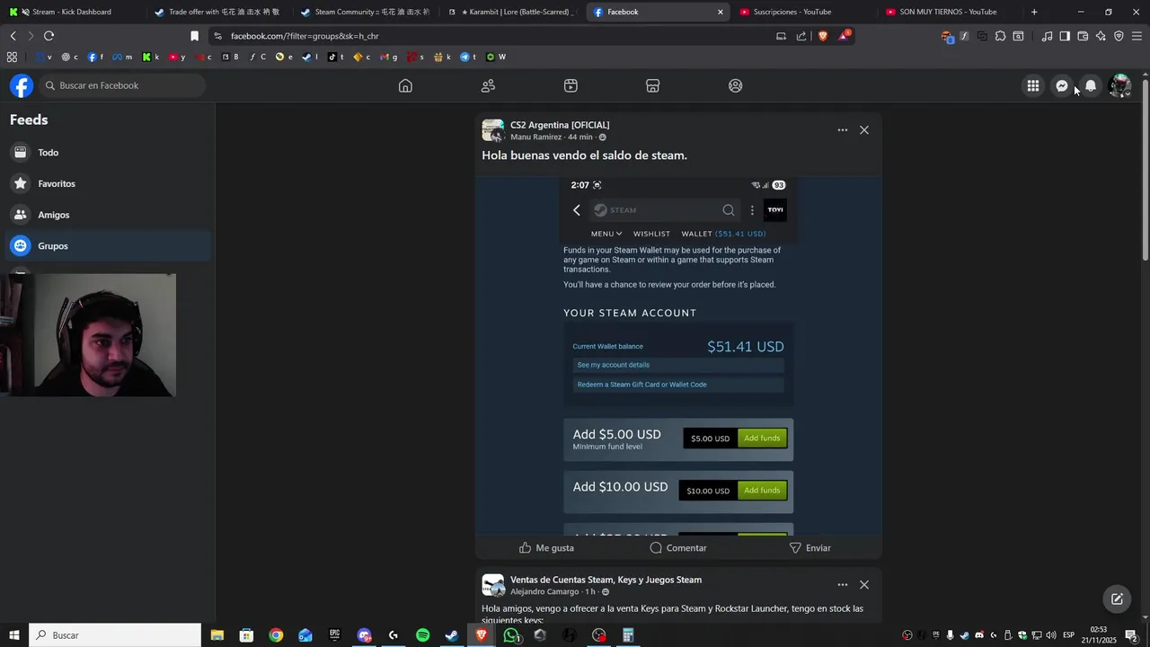Like the Steam wallet post with Me gusta
Image resolution: width=1150 pixels, height=647 pixels.
pyautogui.click(x=546, y=547)
